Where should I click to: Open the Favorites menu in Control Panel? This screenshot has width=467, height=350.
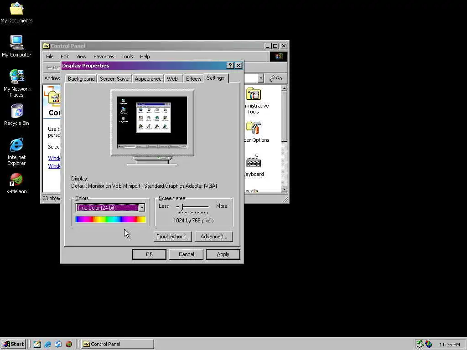point(104,57)
